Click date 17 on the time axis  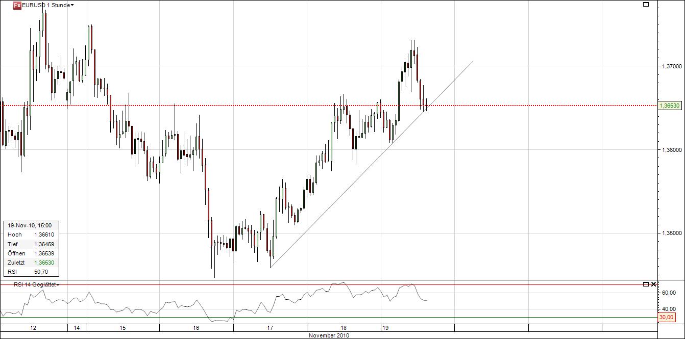270,328
